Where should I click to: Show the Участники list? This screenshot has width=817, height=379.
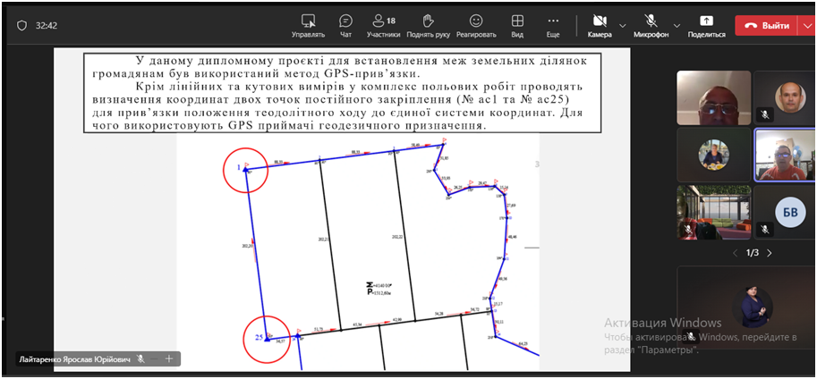click(383, 25)
